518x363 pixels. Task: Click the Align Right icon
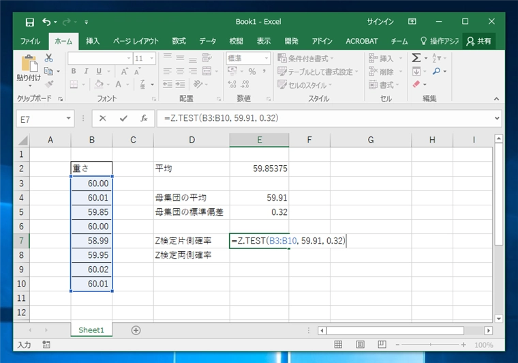pos(193,71)
